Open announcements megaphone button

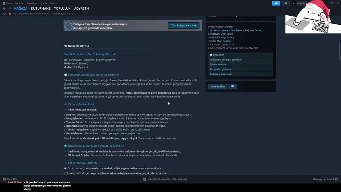(x=276, y=3)
